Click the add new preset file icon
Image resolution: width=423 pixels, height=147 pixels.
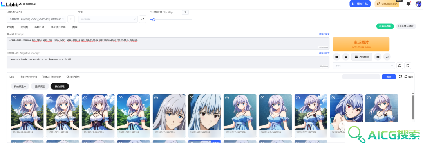tap(408, 65)
